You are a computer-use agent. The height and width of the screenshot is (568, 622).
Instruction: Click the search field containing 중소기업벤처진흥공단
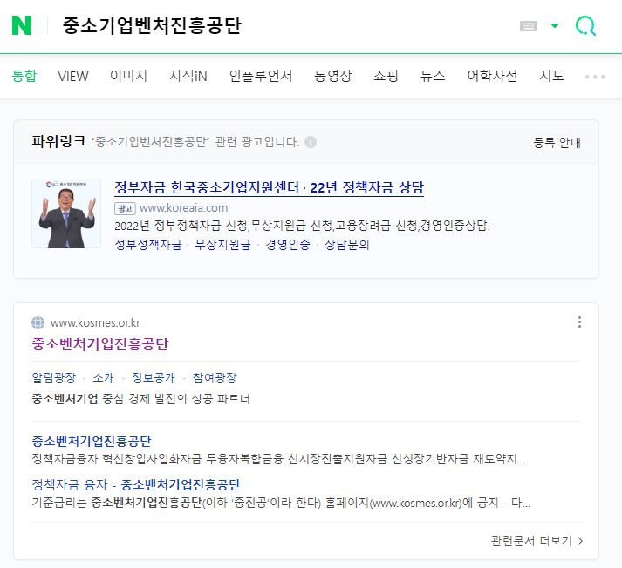[152, 25]
